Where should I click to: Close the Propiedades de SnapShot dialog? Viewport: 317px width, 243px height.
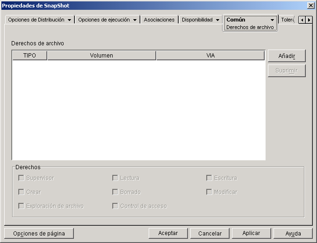(x=311, y=6)
